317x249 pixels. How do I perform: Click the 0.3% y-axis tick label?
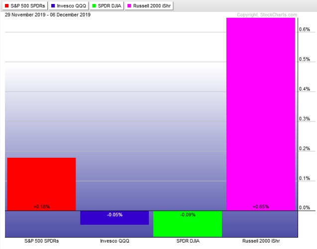tap(305, 119)
